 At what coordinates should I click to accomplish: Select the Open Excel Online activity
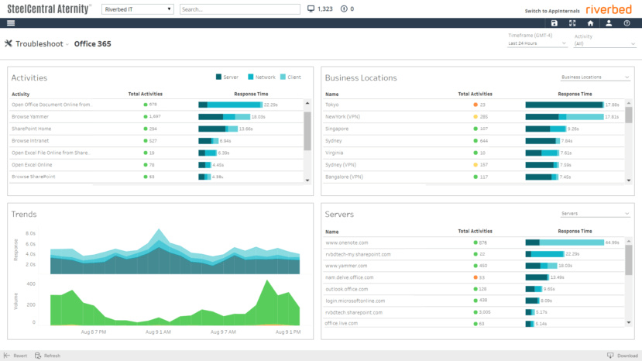[x=156, y=165]
